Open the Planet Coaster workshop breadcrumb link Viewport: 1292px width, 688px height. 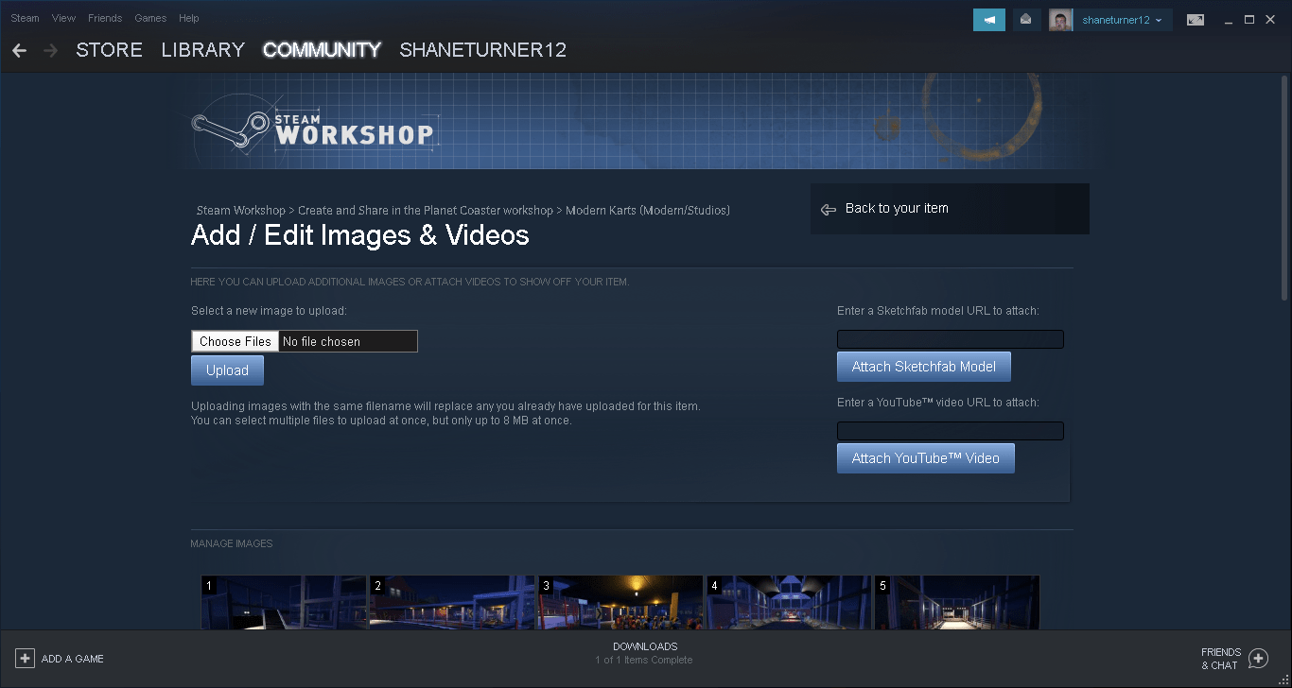[424, 210]
